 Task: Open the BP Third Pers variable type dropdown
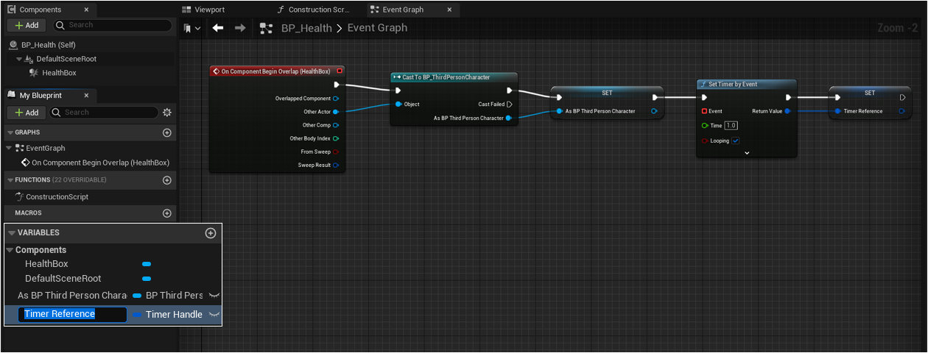click(169, 296)
